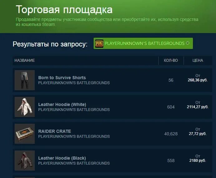Sort listings by the ЦЕНА column
This screenshot has height=178, width=216.
click(198, 60)
